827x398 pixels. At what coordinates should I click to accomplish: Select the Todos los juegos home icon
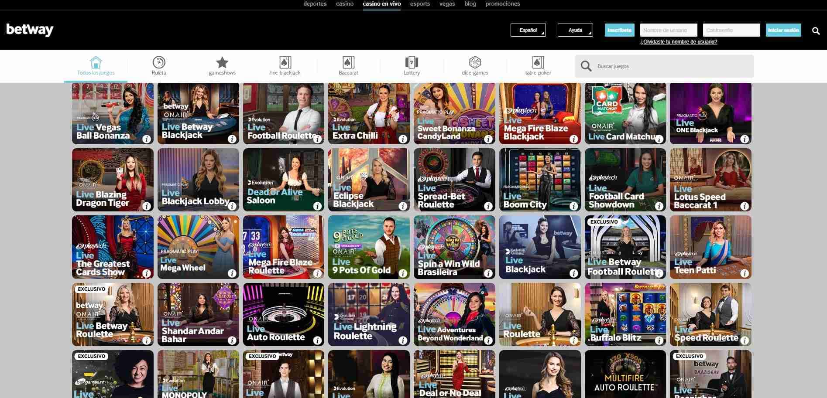click(95, 61)
